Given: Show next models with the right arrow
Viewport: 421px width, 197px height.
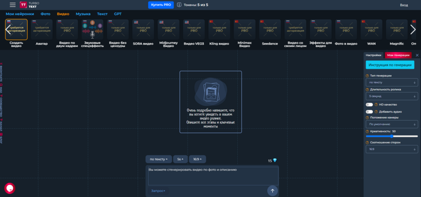Looking at the screenshot, I should pos(413,29).
